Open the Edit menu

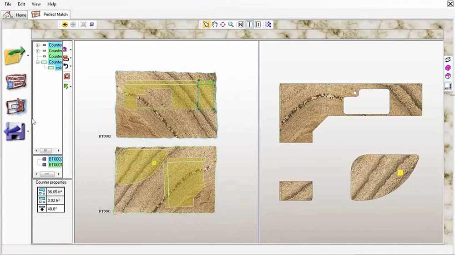(x=21, y=4)
